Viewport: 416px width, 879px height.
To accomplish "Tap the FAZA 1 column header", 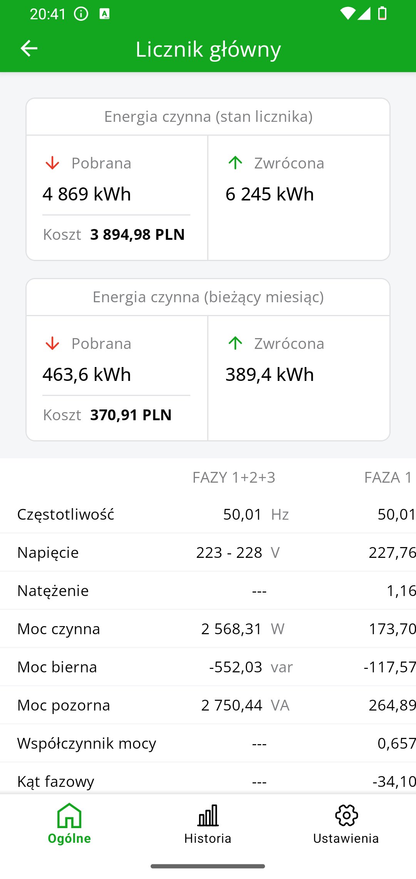I will pos(387,477).
